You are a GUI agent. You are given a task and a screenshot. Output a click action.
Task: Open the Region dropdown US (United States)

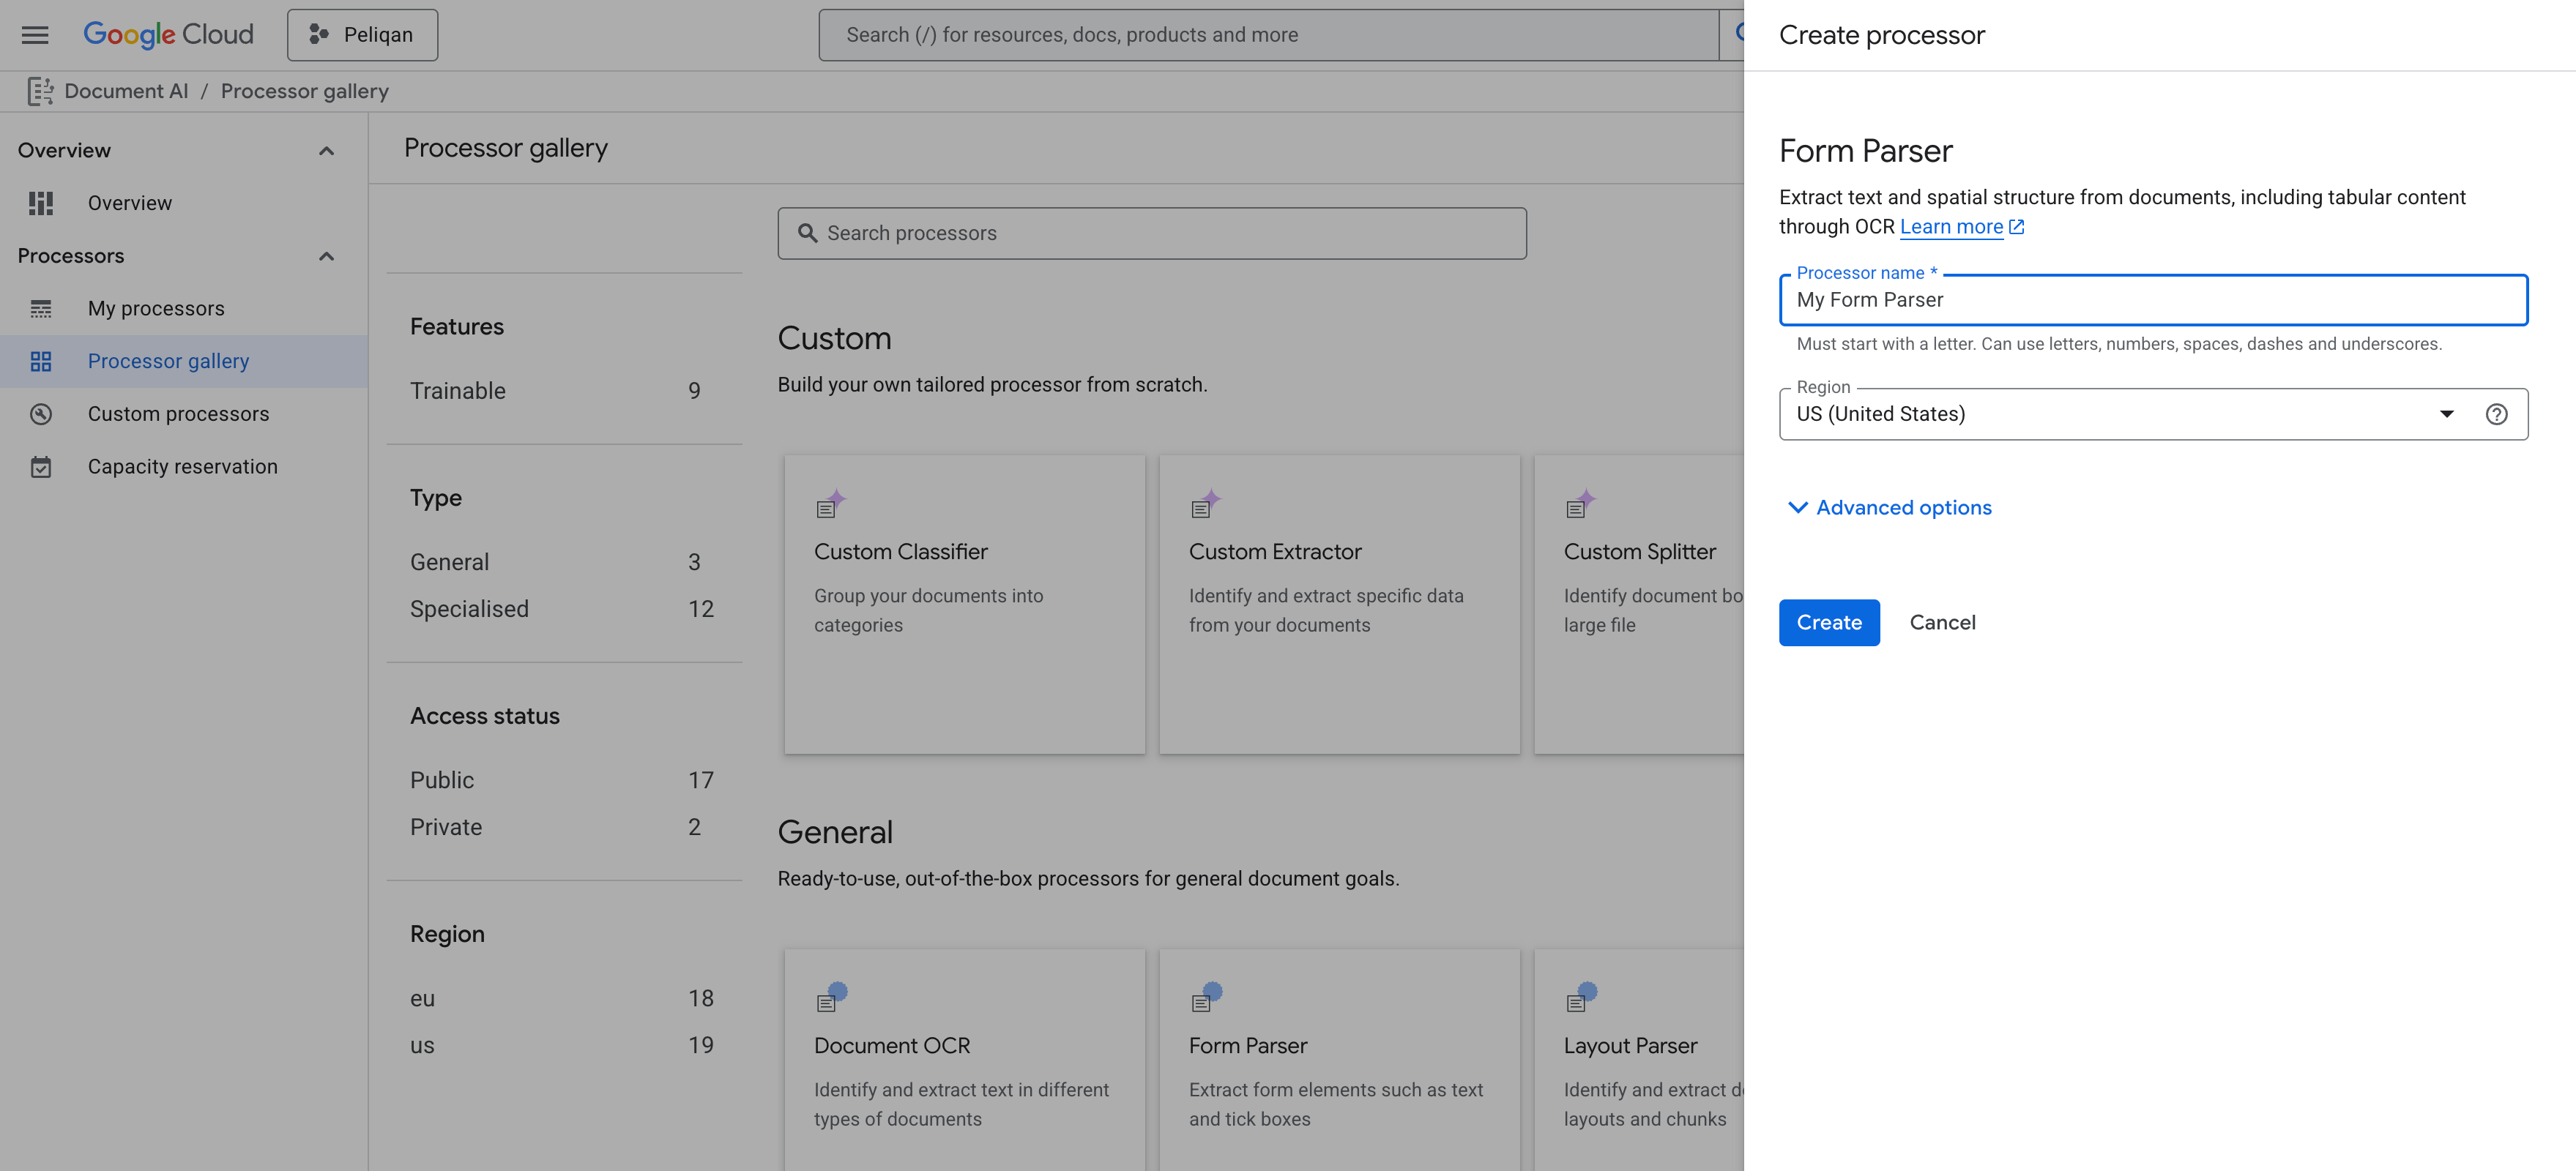2153,414
